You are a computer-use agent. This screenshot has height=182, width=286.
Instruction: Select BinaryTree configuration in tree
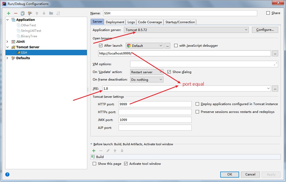pyautogui.click(x=29, y=36)
